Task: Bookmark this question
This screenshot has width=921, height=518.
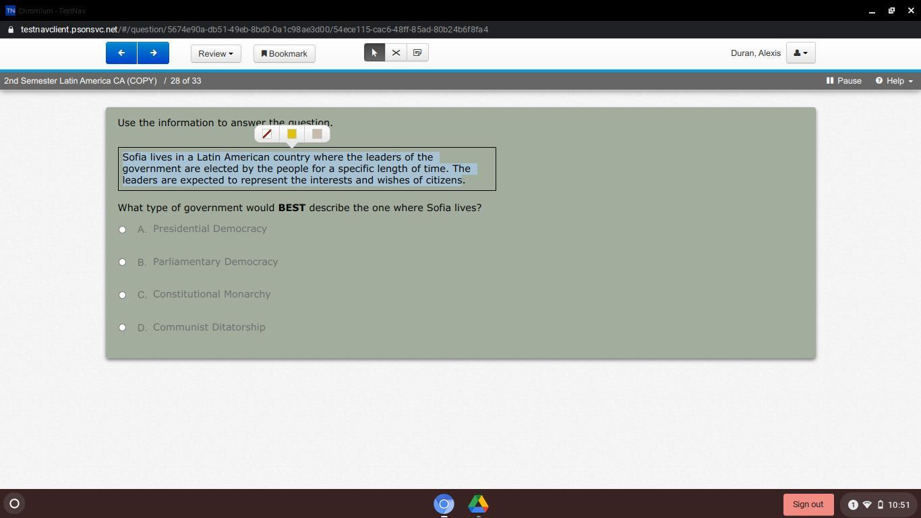Action: [x=284, y=54]
